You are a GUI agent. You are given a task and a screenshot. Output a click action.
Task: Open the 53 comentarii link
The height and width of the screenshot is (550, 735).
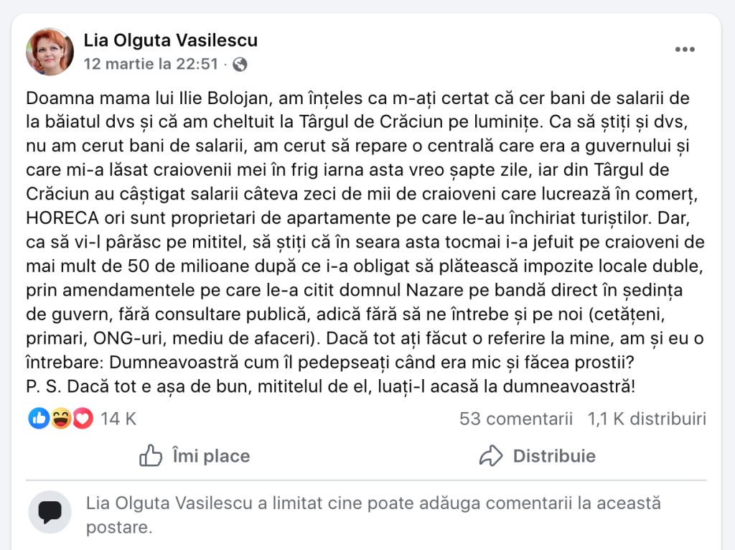point(515,419)
